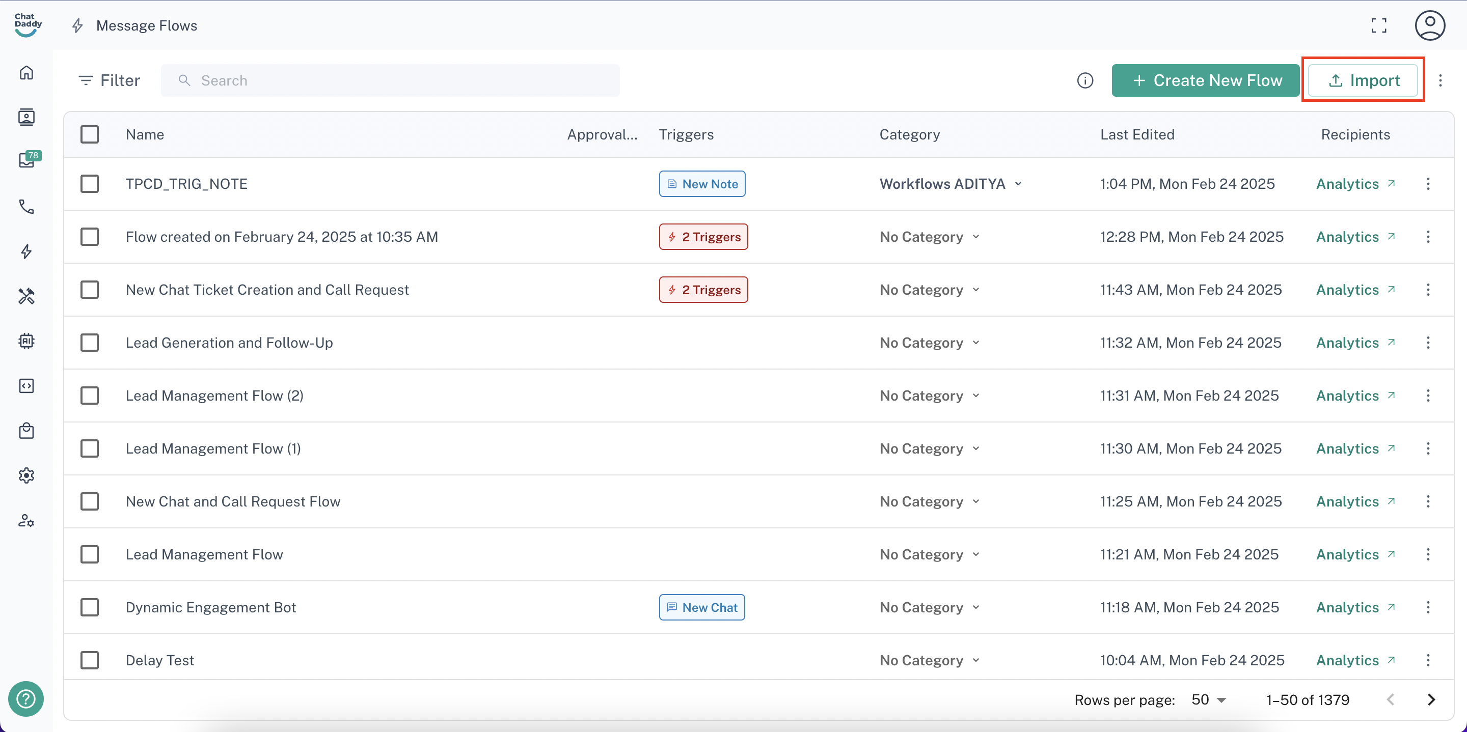Open the Developer code section
This screenshot has width=1467, height=732.
tap(27, 385)
